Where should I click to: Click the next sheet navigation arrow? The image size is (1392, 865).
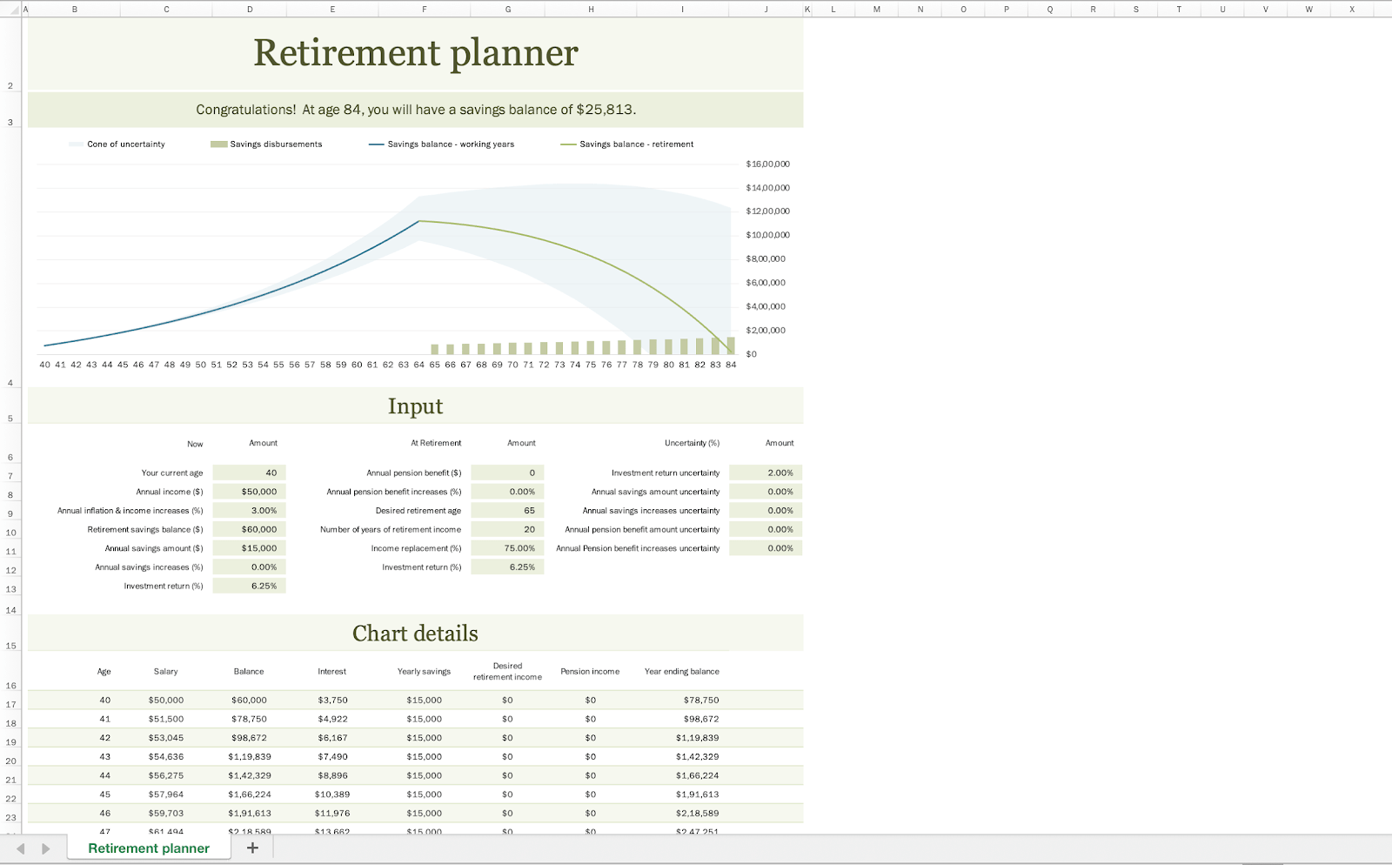46,848
